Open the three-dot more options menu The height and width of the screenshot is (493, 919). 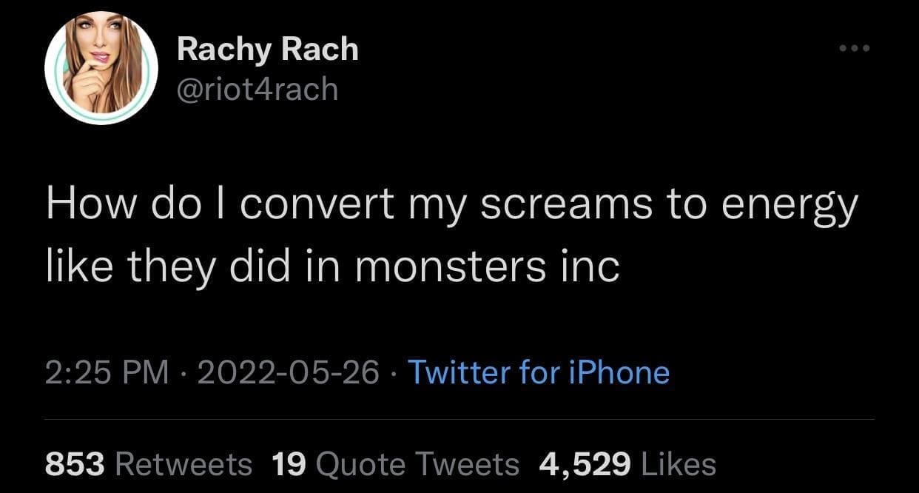point(855,49)
